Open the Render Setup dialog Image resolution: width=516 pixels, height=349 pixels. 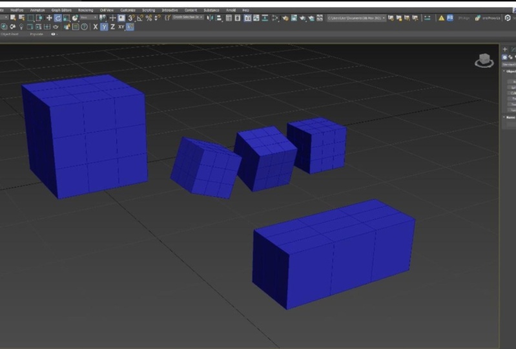tap(285, 18)
